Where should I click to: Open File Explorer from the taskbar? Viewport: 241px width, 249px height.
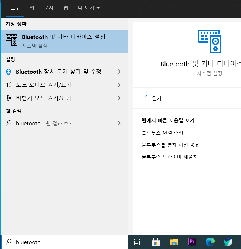[174, 242]
